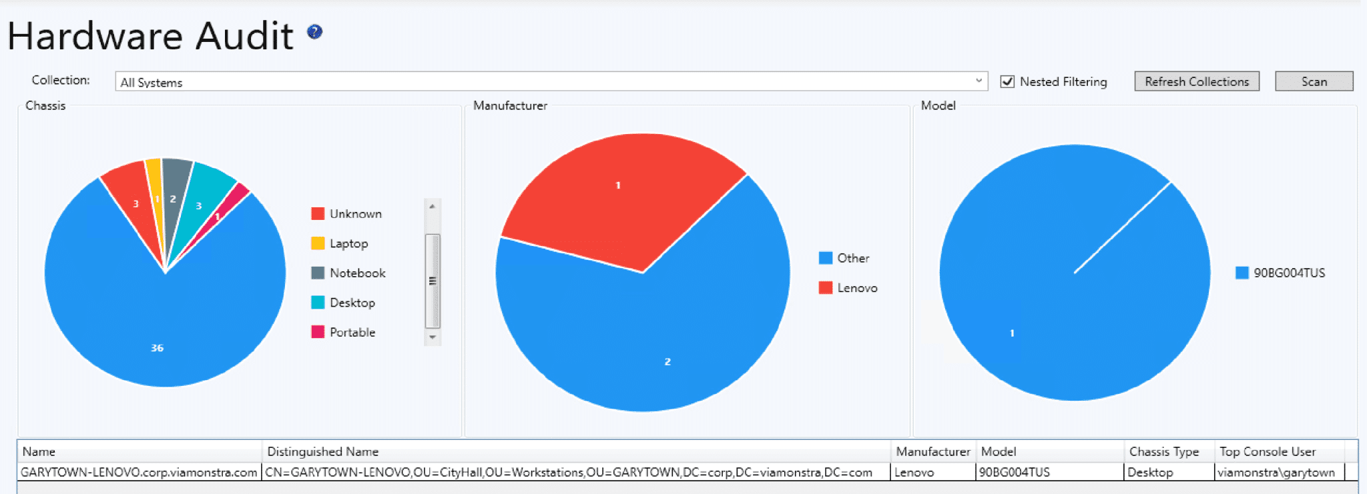Select the 36 slice in Chassis chart
The height and width of the screenshot is (494, 1367).
[157, 320]
